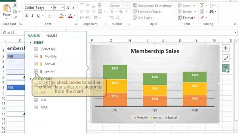Click the Font Color red swatch
Image resolution: width=239 pixels, height=134 pixels.
tap(71, 16)
